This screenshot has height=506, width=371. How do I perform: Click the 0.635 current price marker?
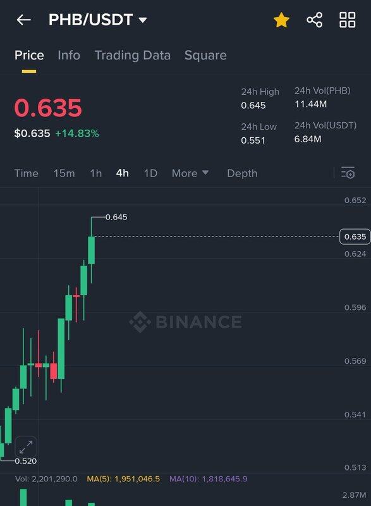(x=355, y=237)
